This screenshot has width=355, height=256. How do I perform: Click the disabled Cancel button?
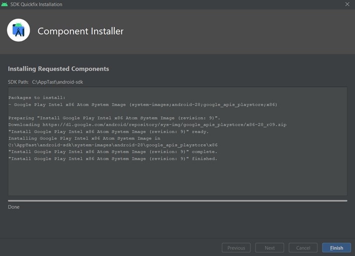pyautogui.click(x=303, y=247)
